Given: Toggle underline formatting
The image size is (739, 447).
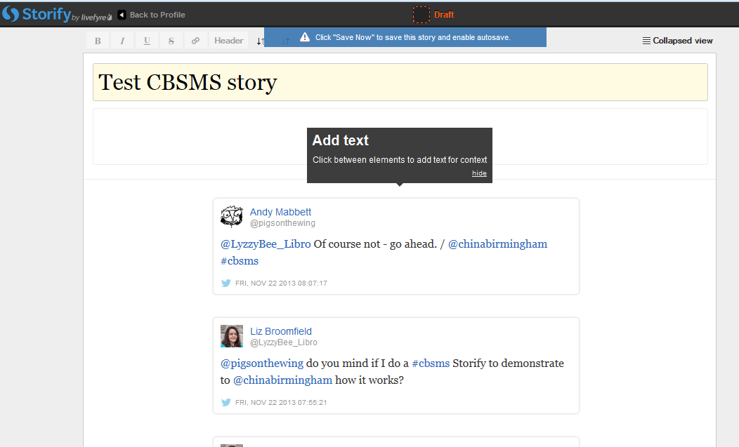Looking at the screenshot, I should pyautogui.click(x=147, y=41).
